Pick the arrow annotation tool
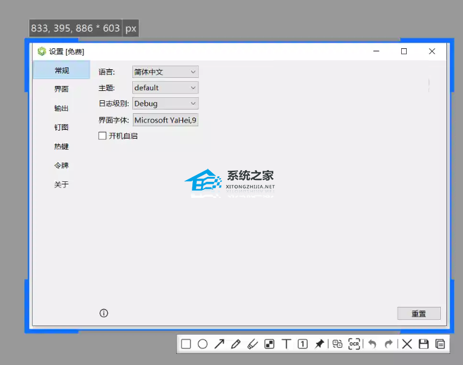 pos(219,345)
